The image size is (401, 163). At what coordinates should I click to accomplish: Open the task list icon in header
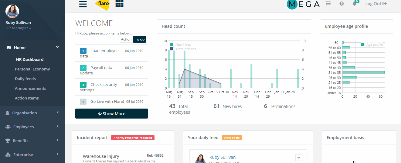(328, 4)
